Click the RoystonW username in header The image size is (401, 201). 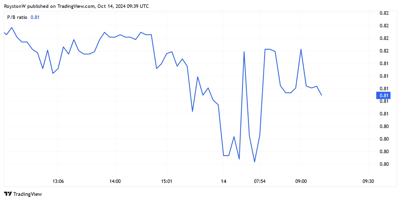(x=15, y=6)
